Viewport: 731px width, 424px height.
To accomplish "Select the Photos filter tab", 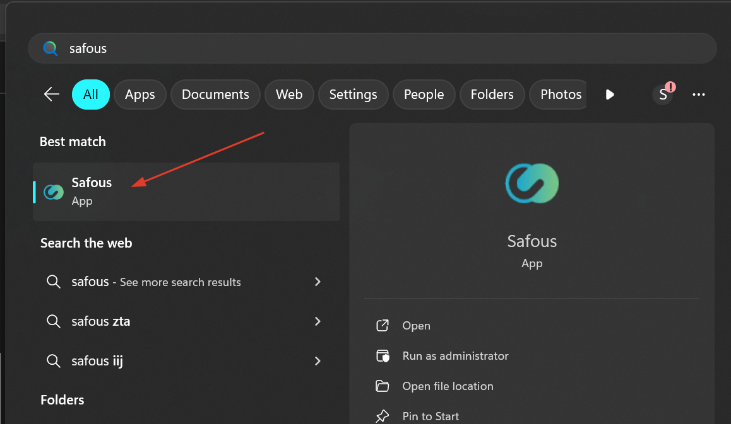I will click(x=560, y=95).
